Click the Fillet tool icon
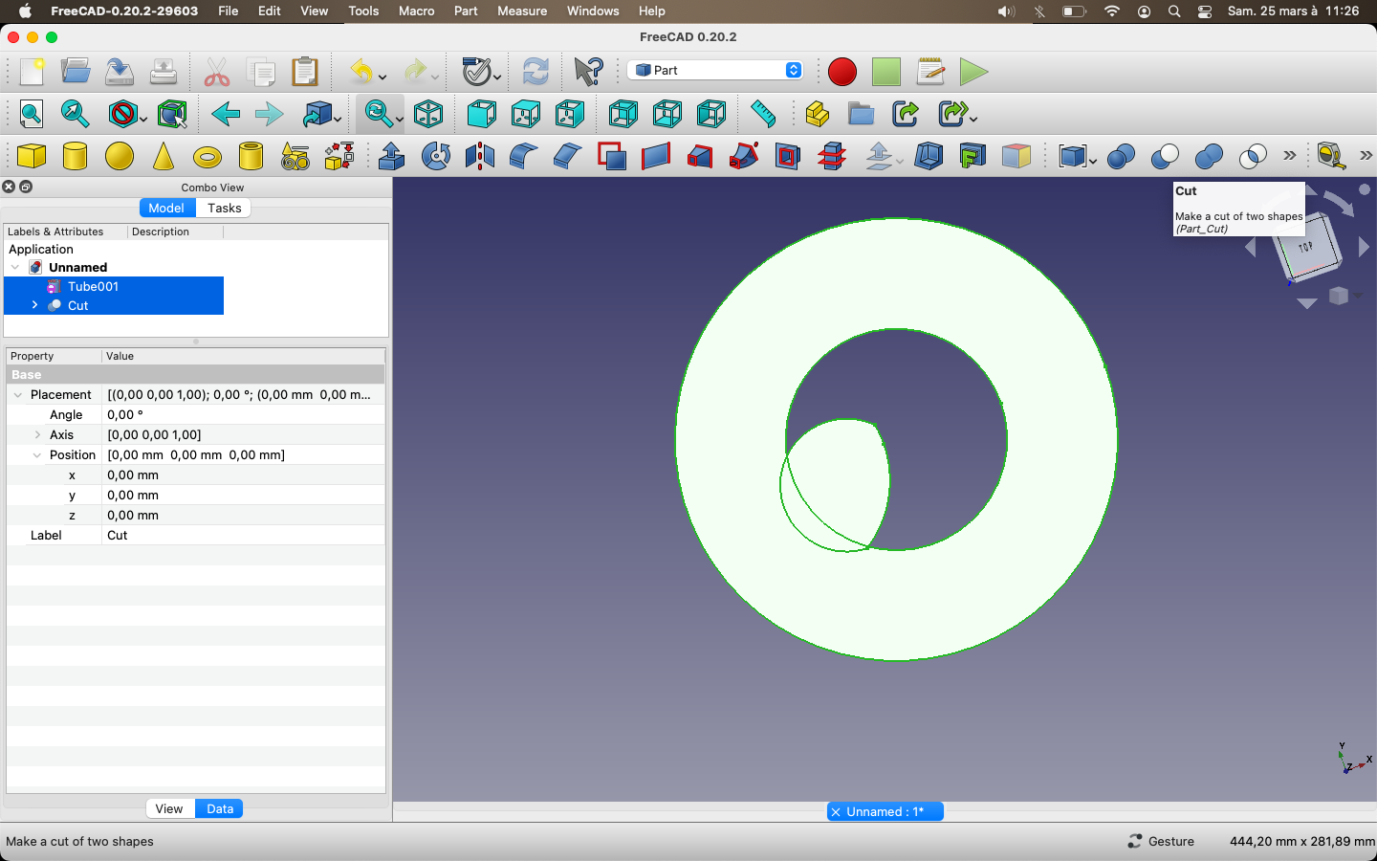Screen dimensions: 1377x861 click(x=524, y=156)
